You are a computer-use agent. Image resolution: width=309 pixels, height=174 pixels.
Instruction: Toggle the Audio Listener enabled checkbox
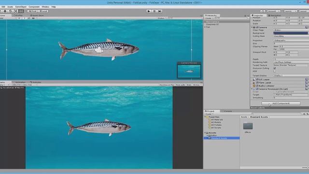257,86
